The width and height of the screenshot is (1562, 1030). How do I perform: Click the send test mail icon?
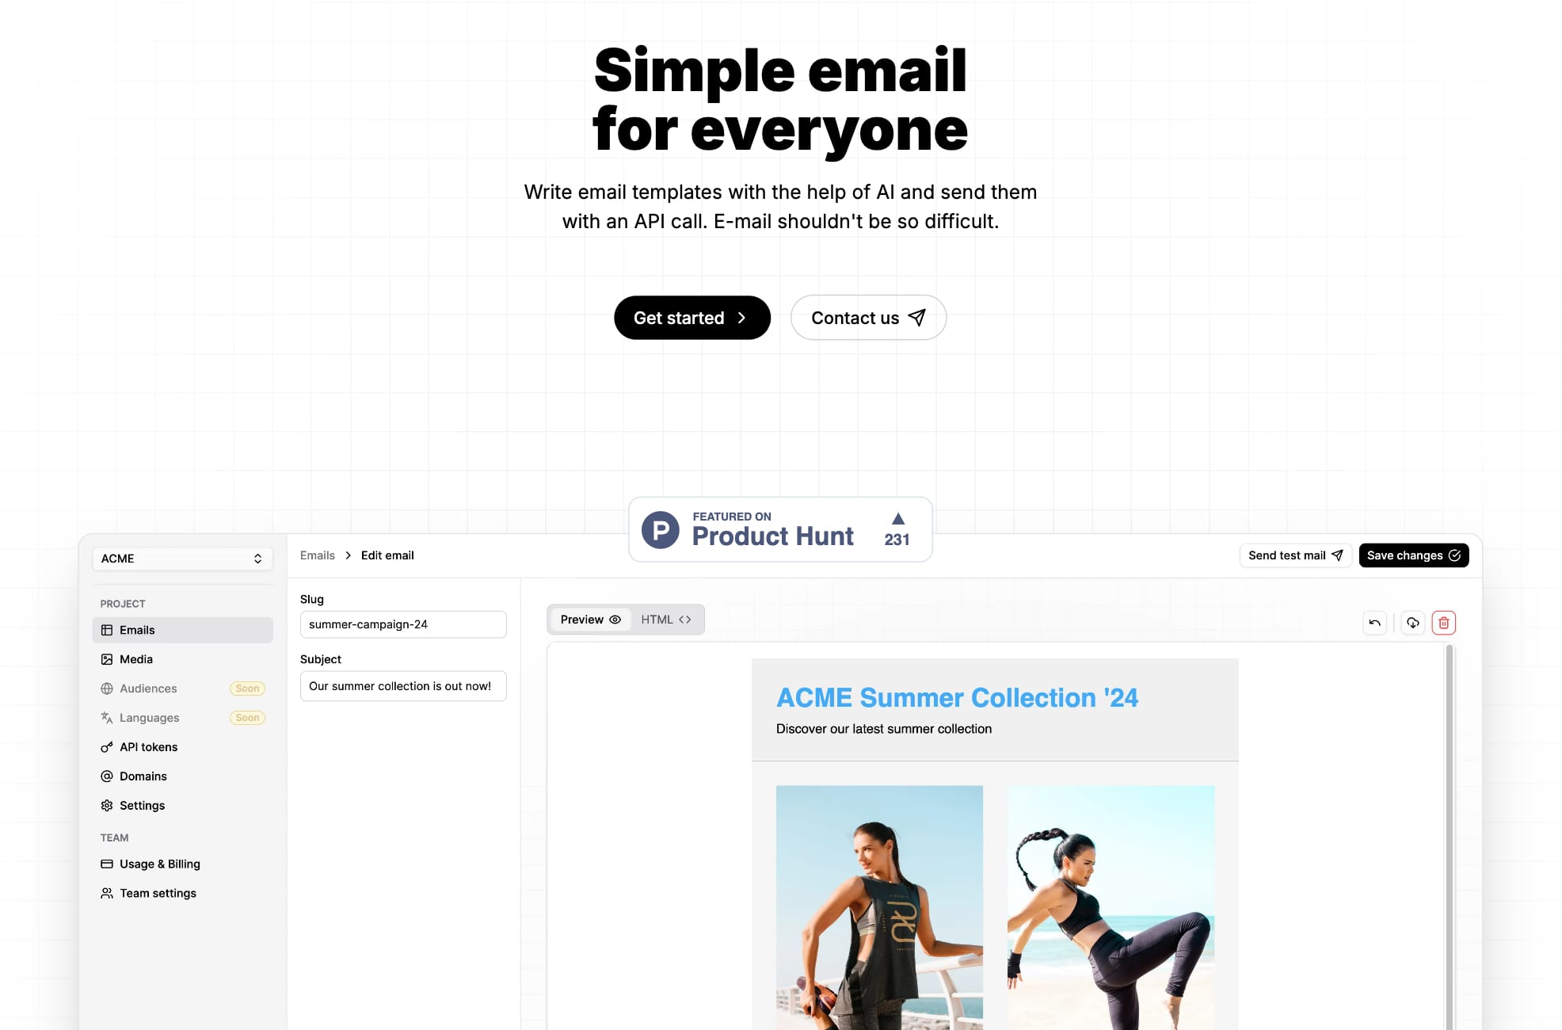click(1335, 556)
